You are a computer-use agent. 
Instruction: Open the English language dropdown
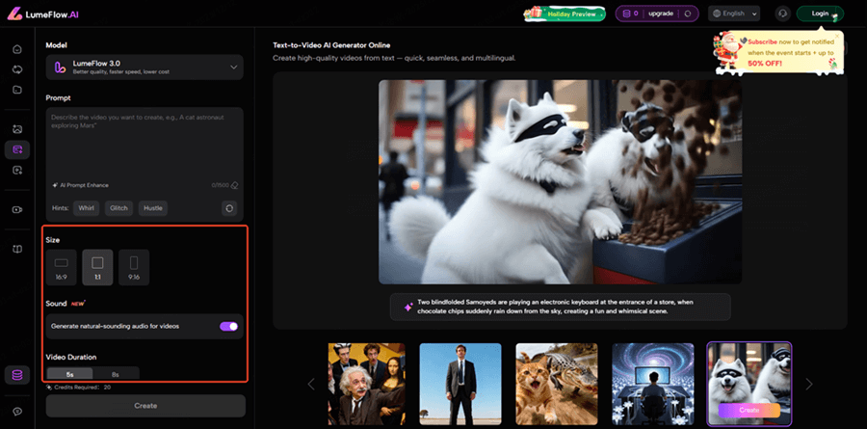[734, 13]
